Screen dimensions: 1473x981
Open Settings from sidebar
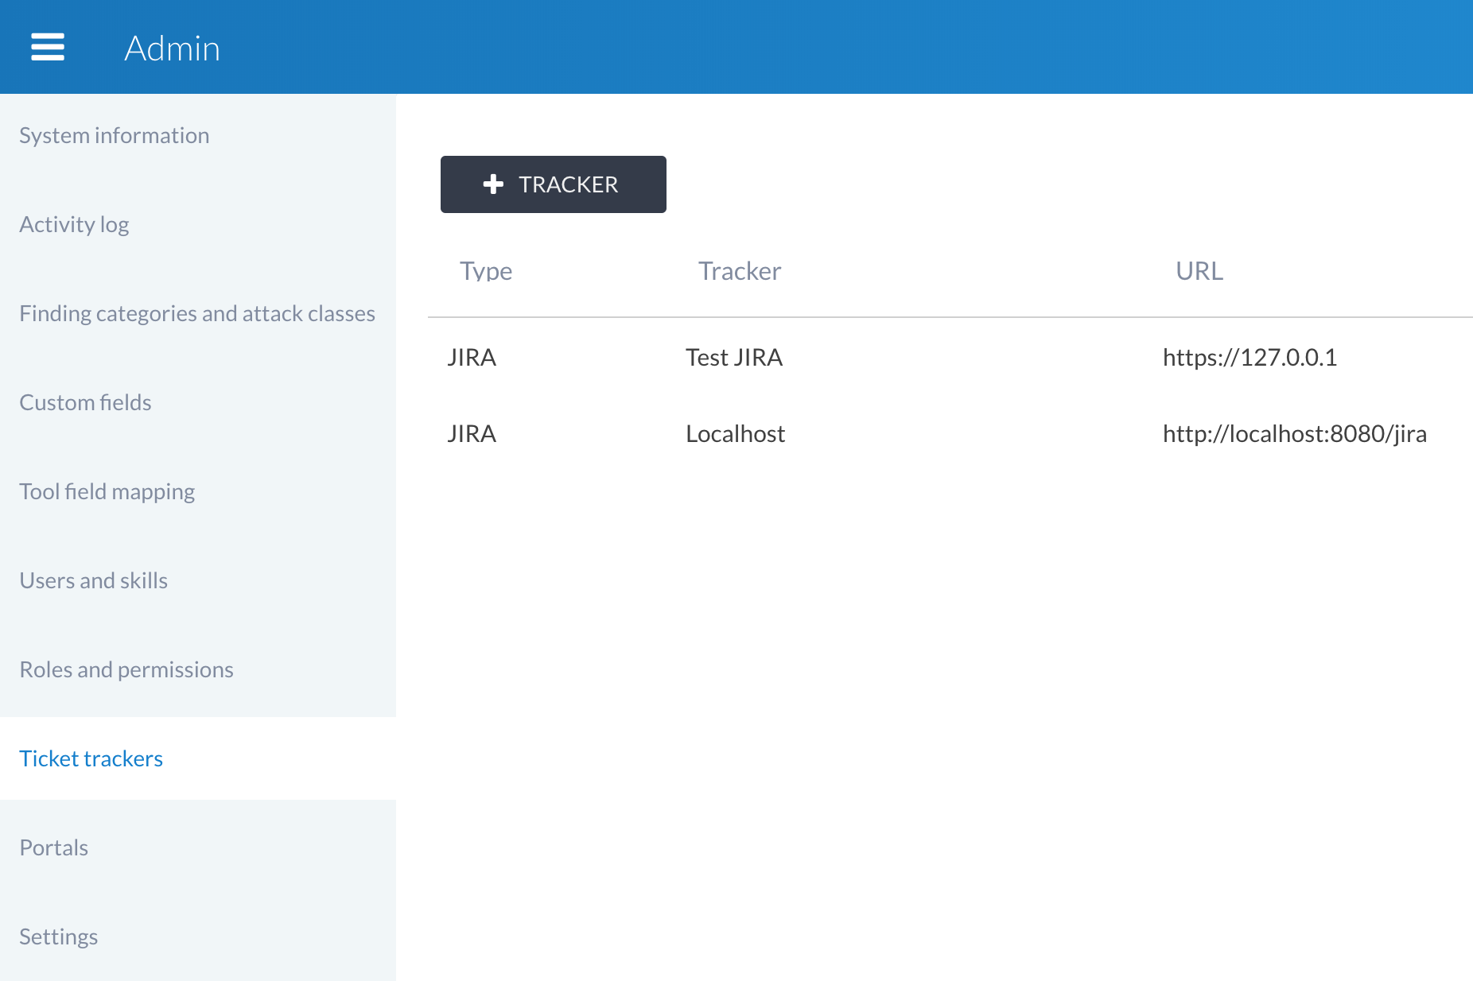point(59,936)
